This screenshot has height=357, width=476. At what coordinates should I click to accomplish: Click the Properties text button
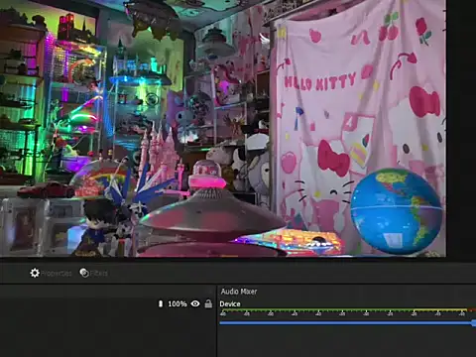click(x=56, y=274)
